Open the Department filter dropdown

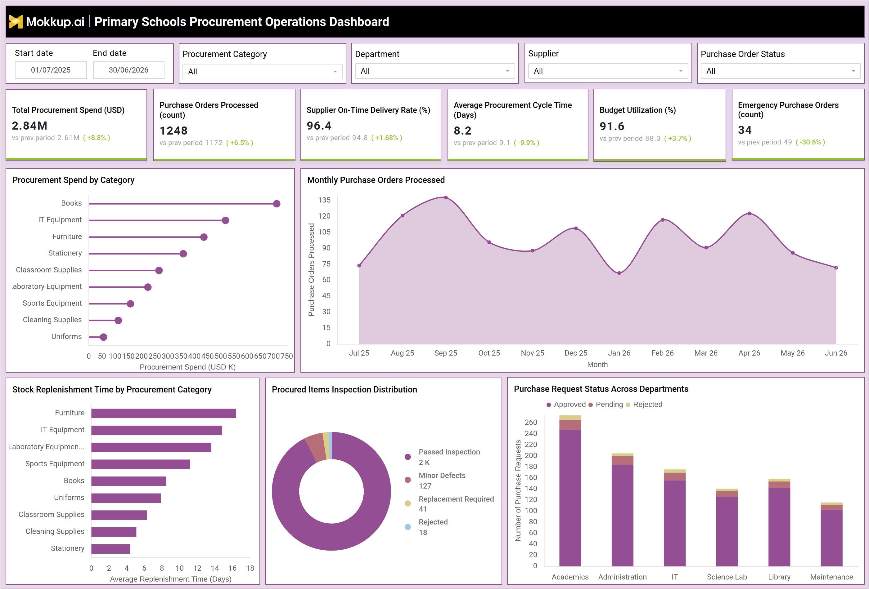point(435,71)
